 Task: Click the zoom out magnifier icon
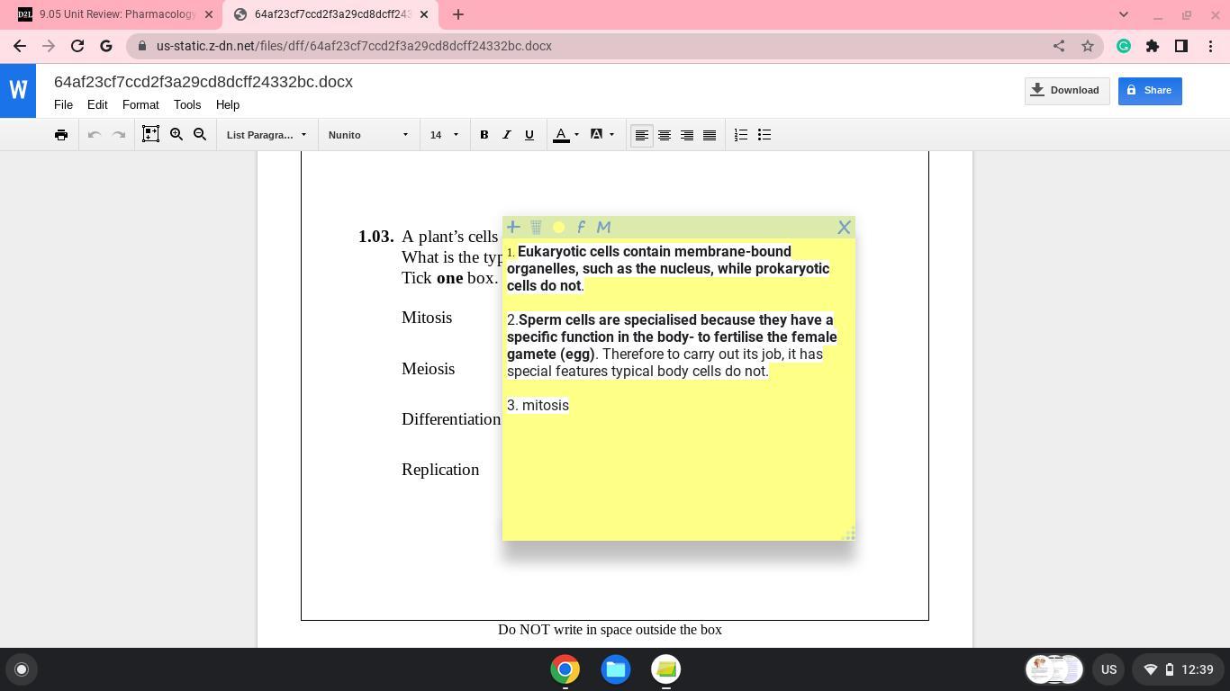(200, 135)
